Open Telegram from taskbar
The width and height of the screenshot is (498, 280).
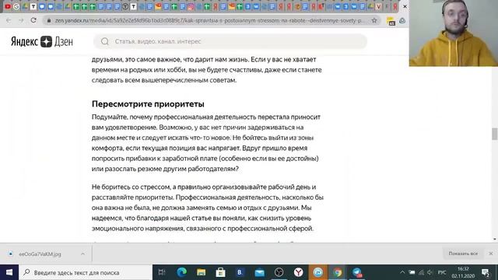(357, 272)
